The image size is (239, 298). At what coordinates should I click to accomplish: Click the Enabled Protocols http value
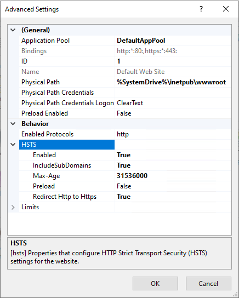(123, 134)
